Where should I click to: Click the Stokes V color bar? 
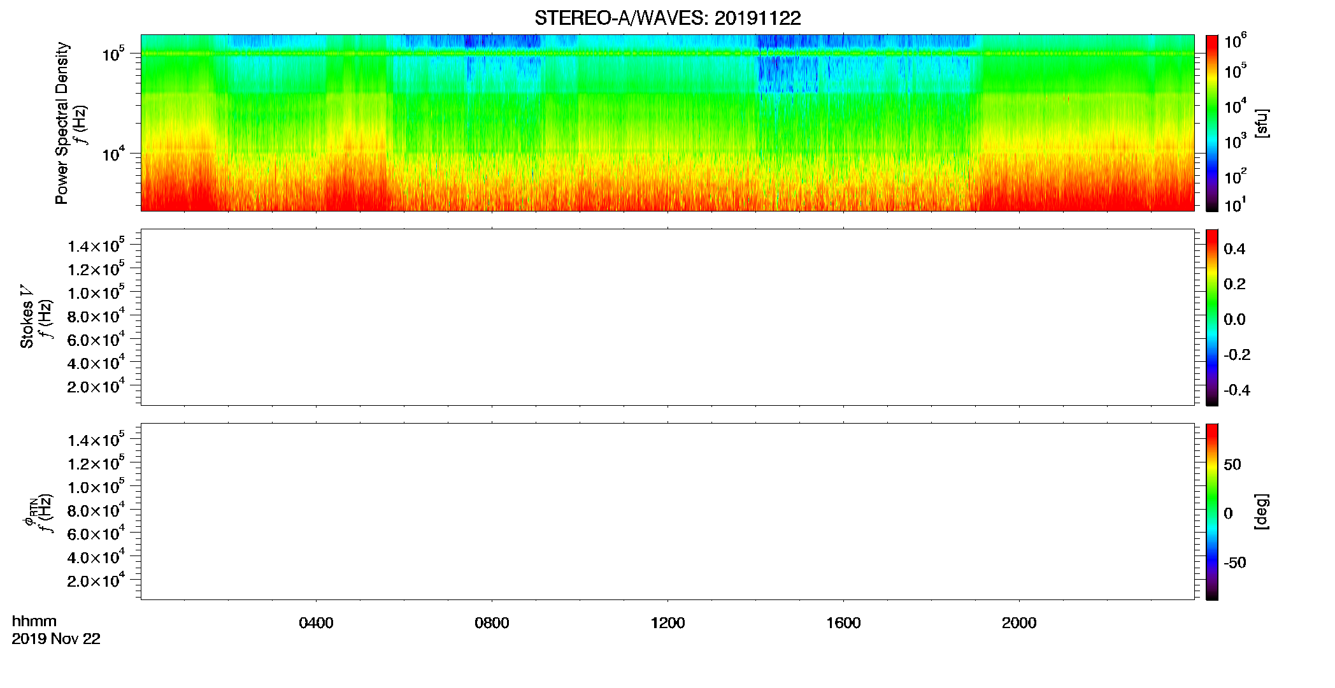[x=1211, y=317]
